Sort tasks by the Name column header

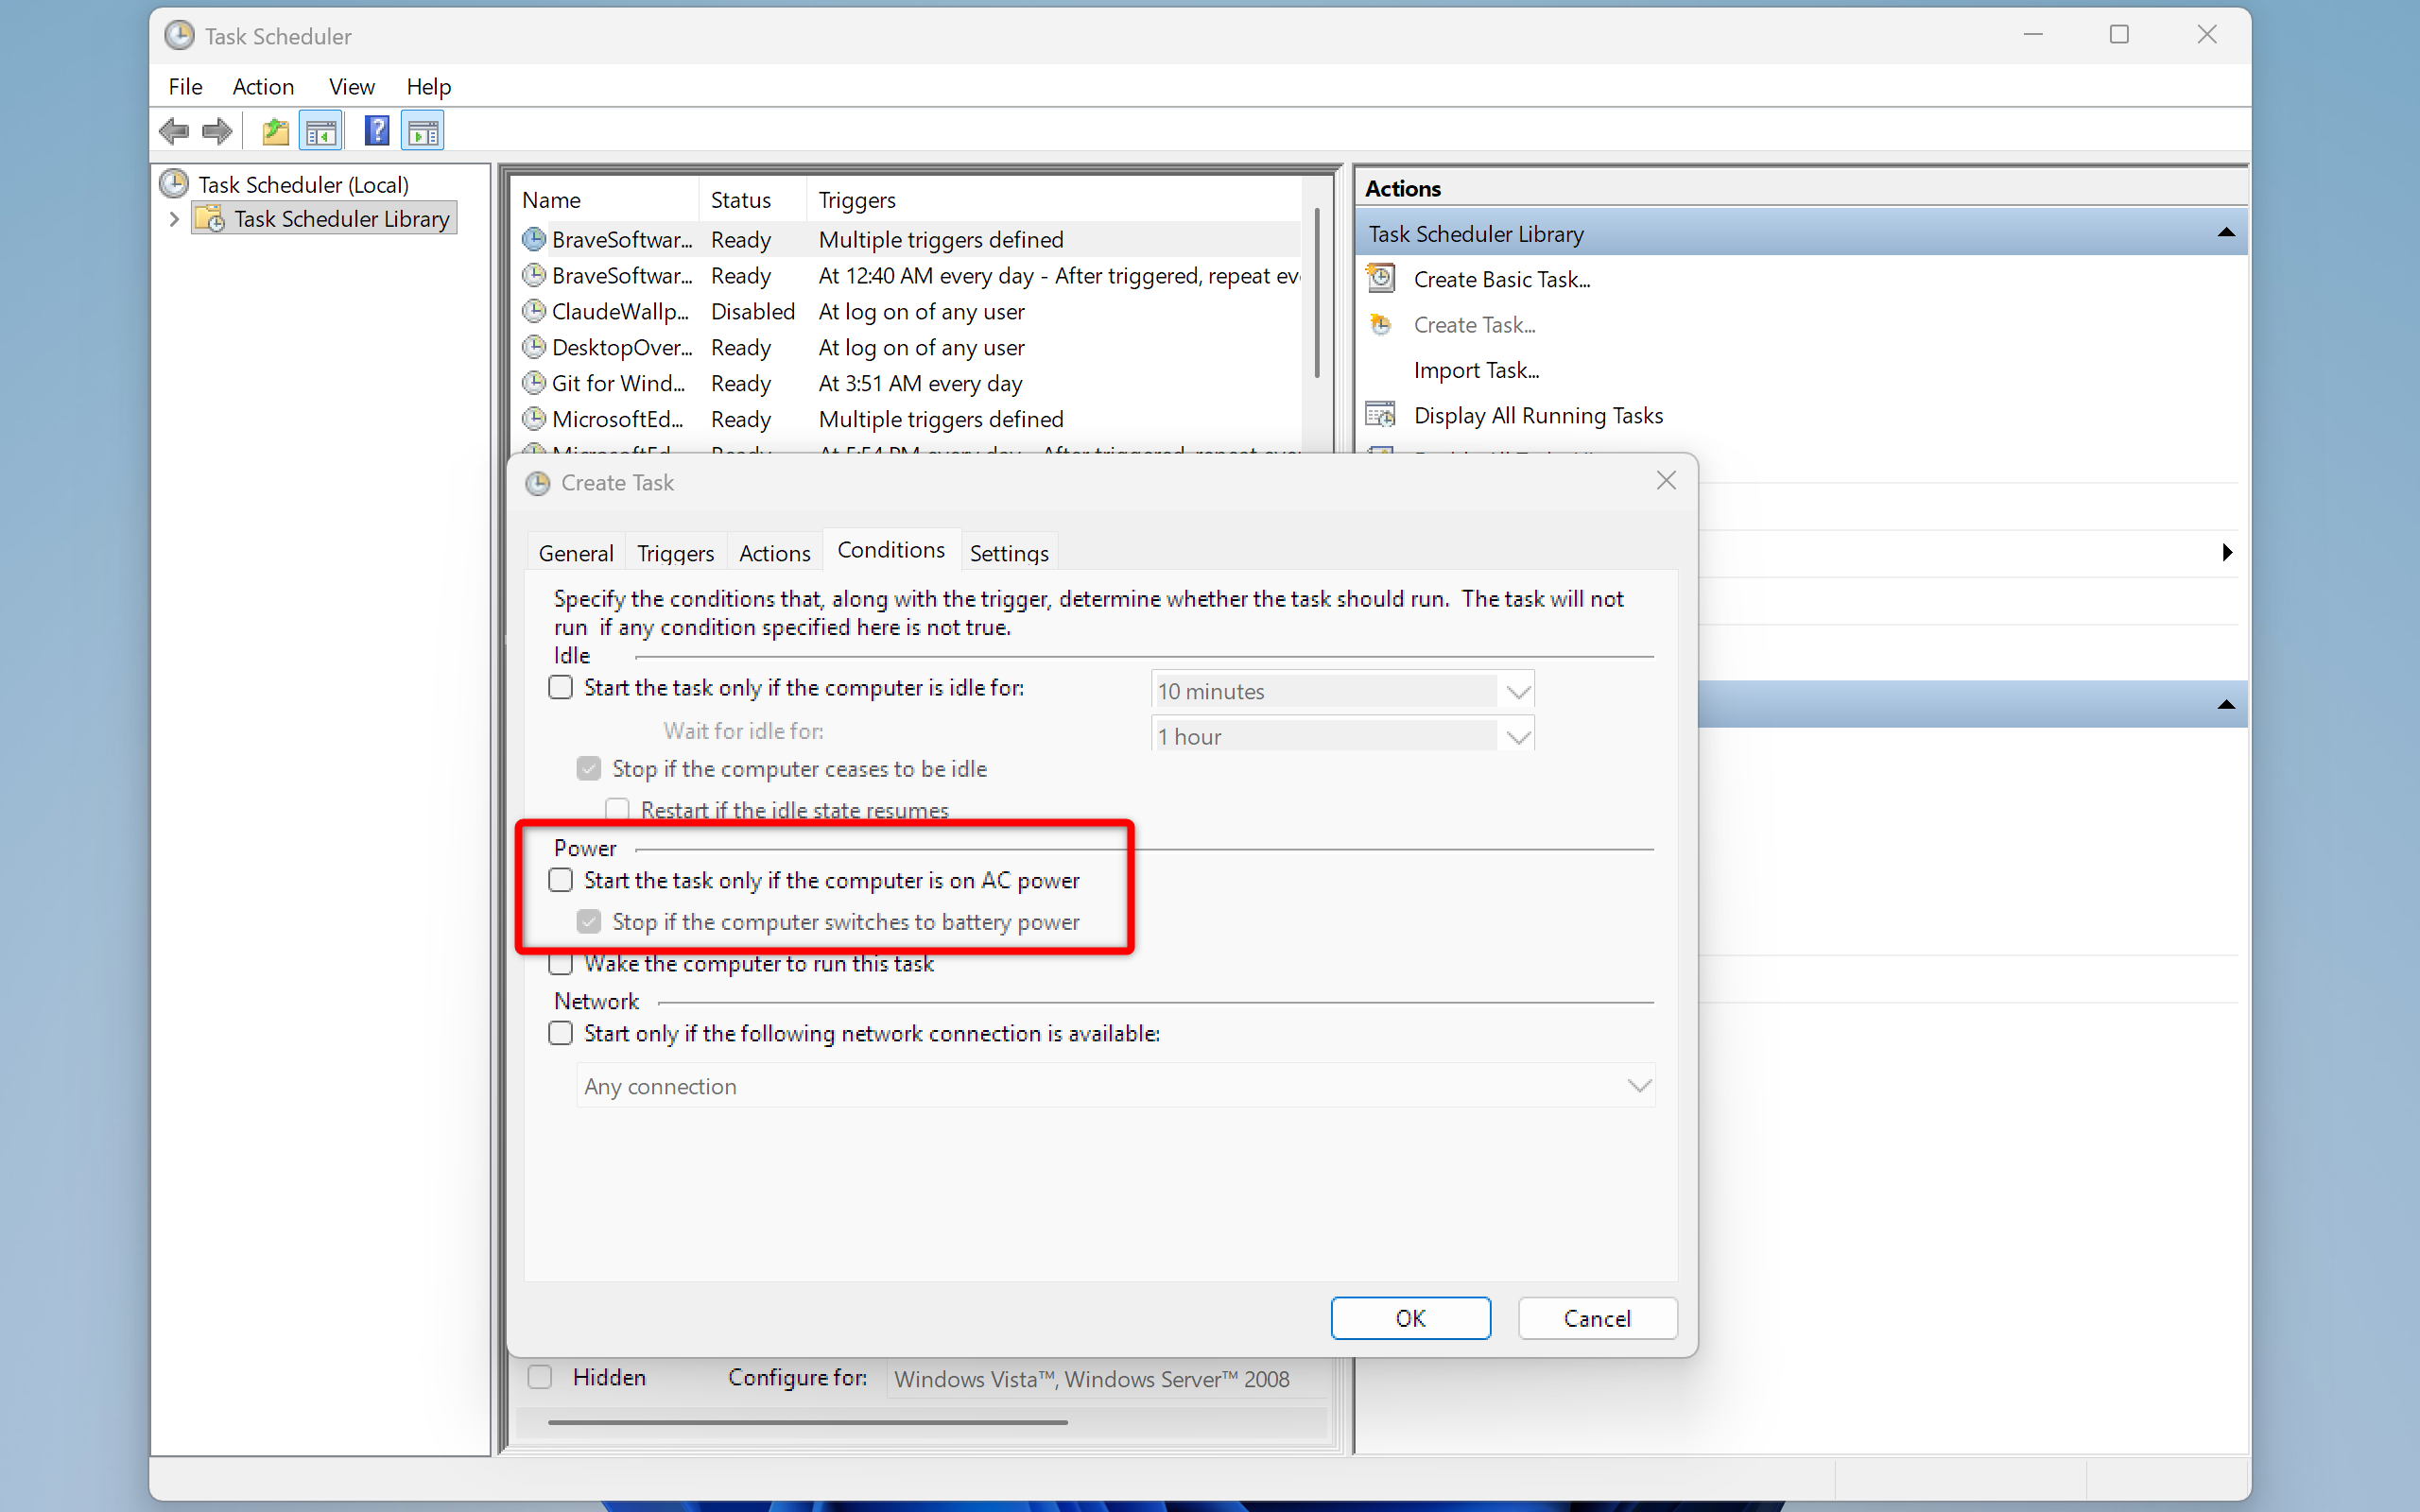604,200
